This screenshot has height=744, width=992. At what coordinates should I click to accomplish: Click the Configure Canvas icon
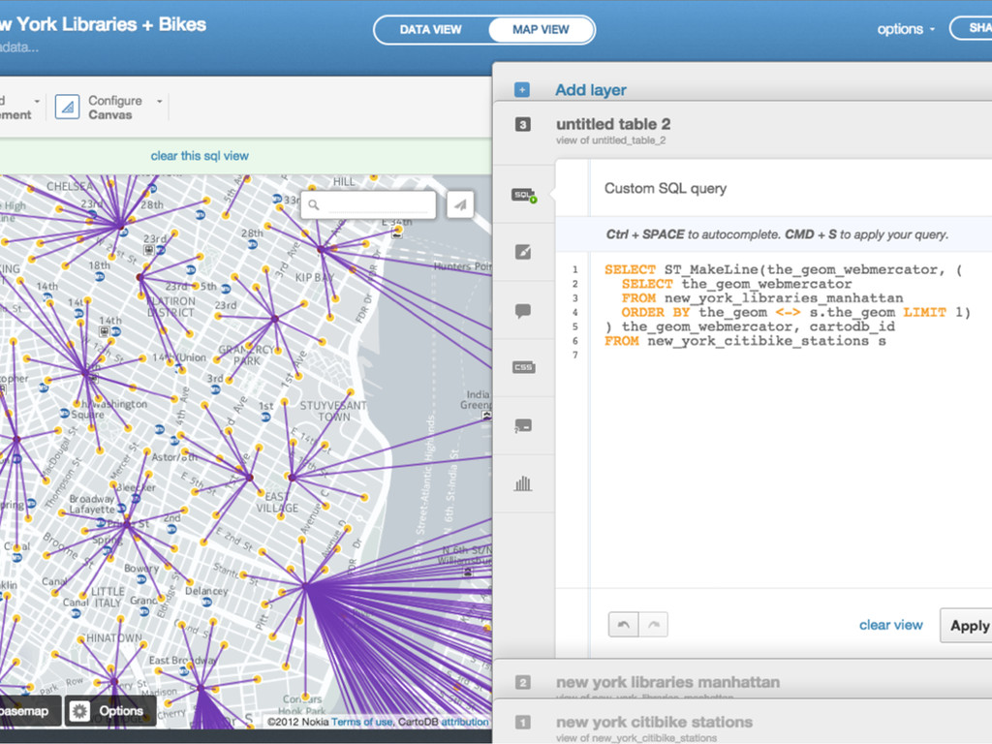click(x=67, y=107)
